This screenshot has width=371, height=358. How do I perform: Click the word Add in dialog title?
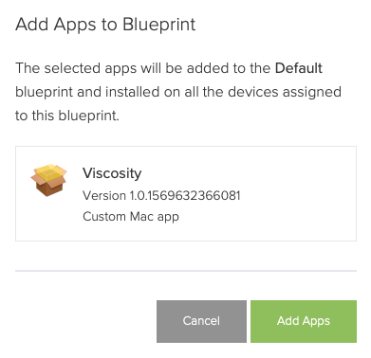coord(31,25)
